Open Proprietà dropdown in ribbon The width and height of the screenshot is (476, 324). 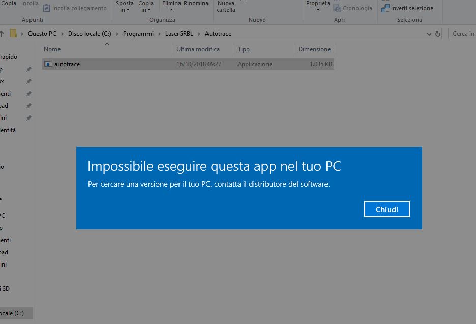click(318, 6)
